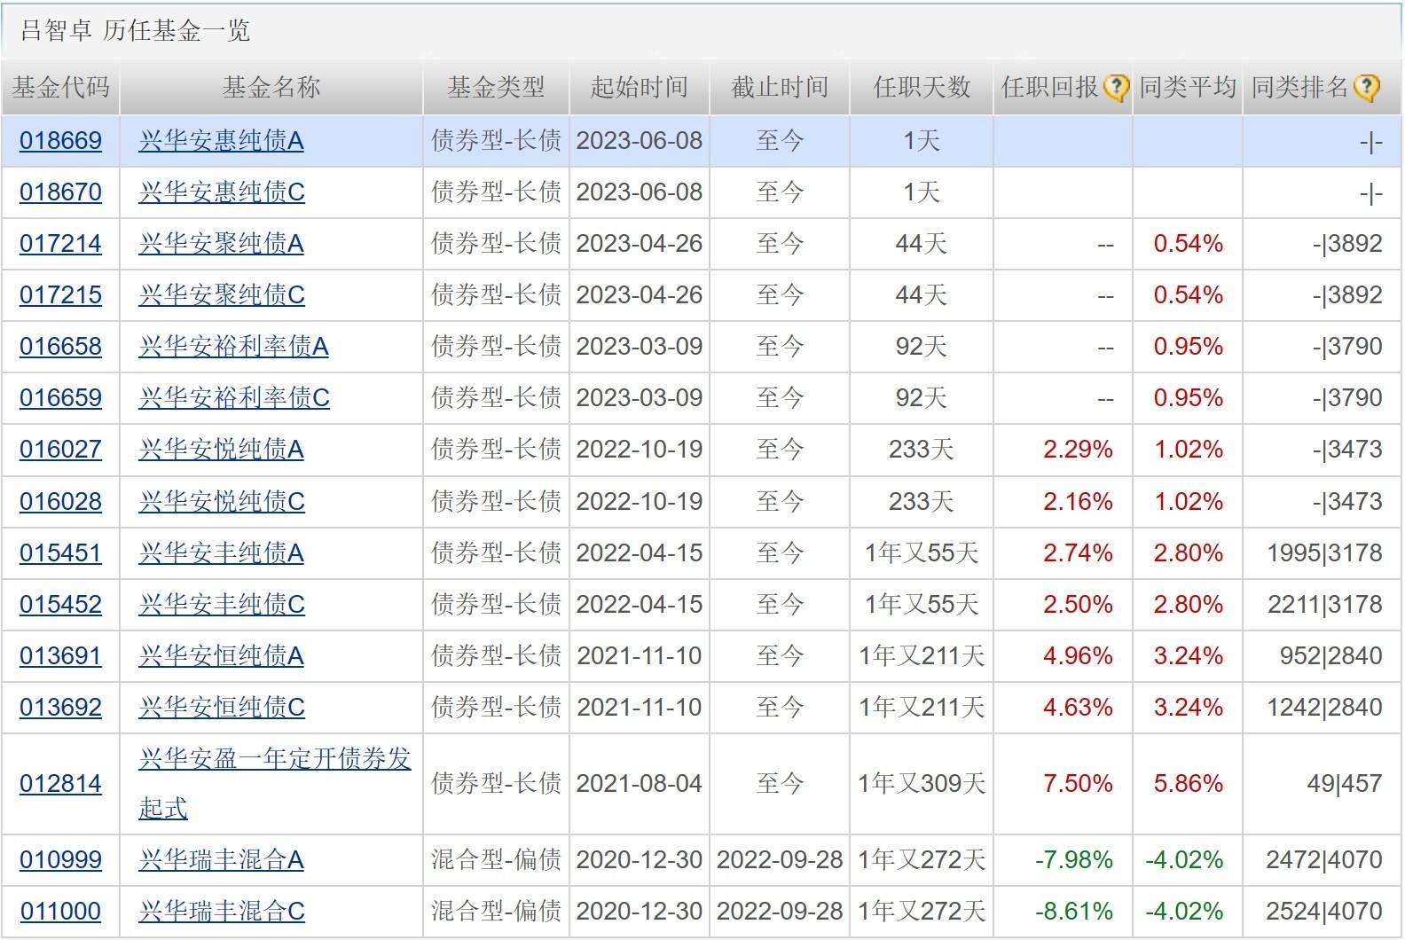Image resolution: width=1405 pixels, height=940 pixels.
Task: Click the 同类平均 column header
Action: pyautogui.click(x=1188, y=88)
